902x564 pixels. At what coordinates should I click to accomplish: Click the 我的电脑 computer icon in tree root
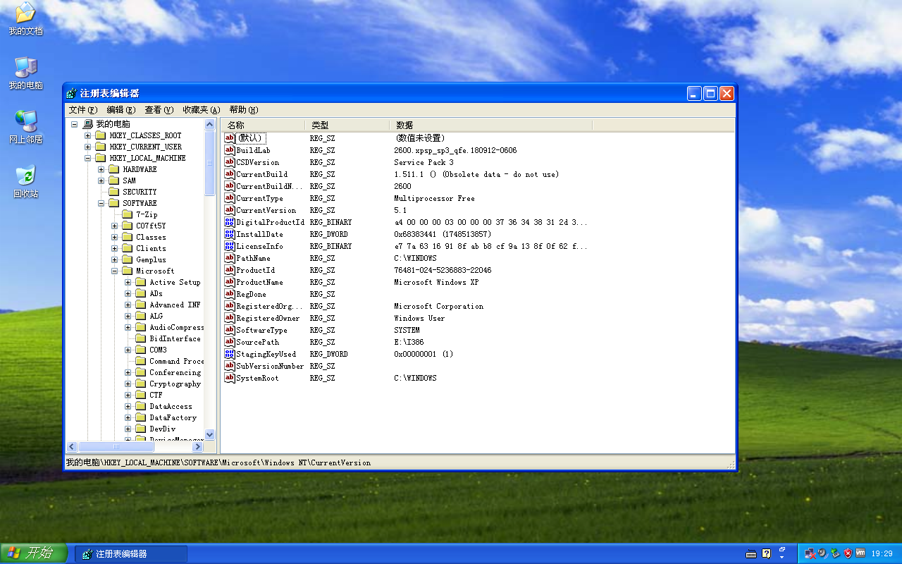coord(87,124)
